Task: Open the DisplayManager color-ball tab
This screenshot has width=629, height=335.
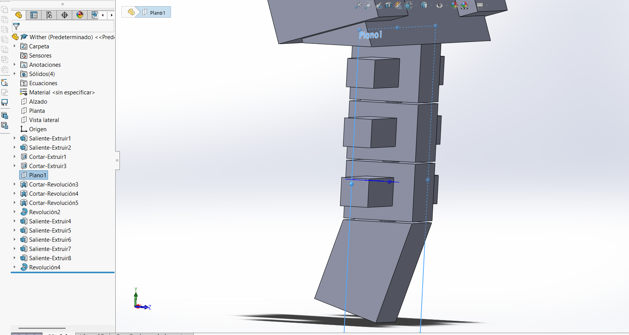Action: [80, 15]
